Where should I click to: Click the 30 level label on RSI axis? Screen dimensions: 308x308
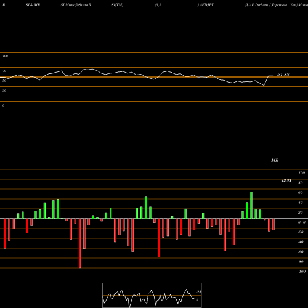pos(4,91)
